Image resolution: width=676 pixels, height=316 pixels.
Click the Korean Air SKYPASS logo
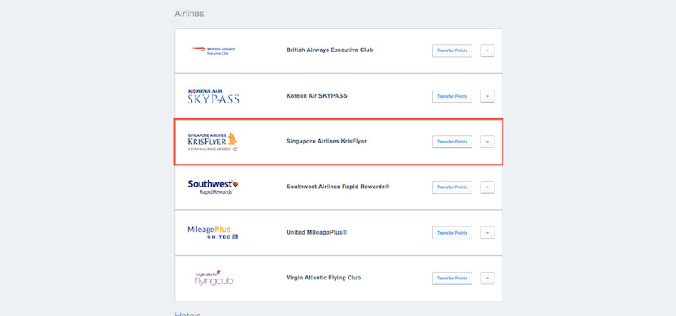213,96
